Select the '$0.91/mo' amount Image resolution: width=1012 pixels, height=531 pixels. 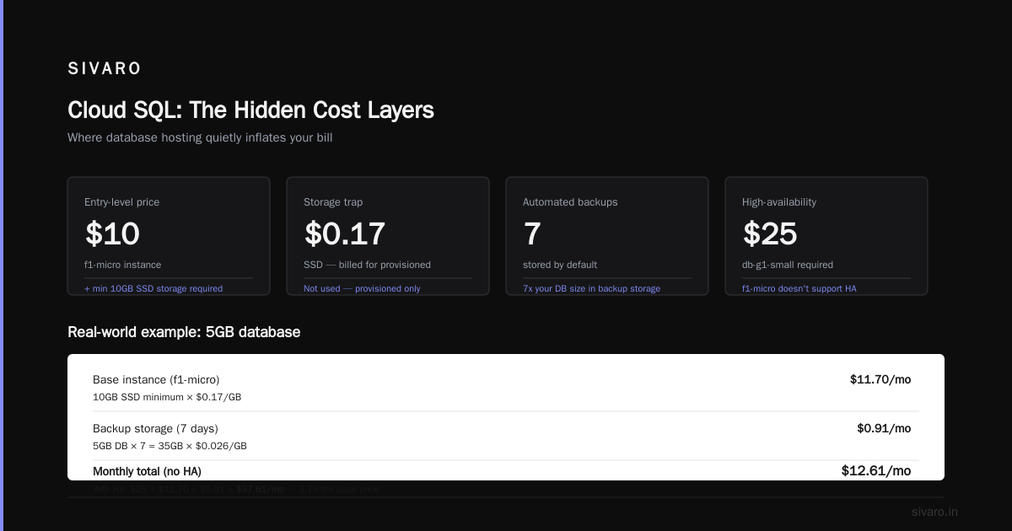tap(884, 428)
